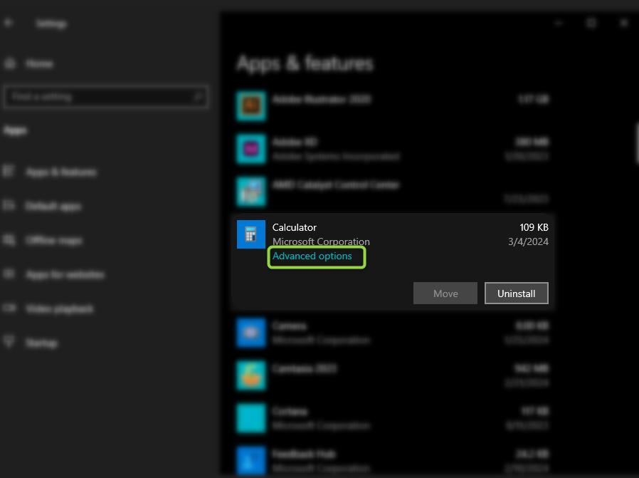The height and width of the screenshot is (478, 639).
Task: Switch to Offline maps settings
Action: 53,241
